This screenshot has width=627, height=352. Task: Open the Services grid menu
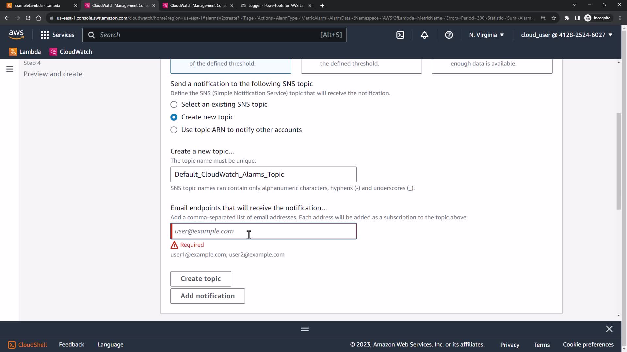(57, 35)
